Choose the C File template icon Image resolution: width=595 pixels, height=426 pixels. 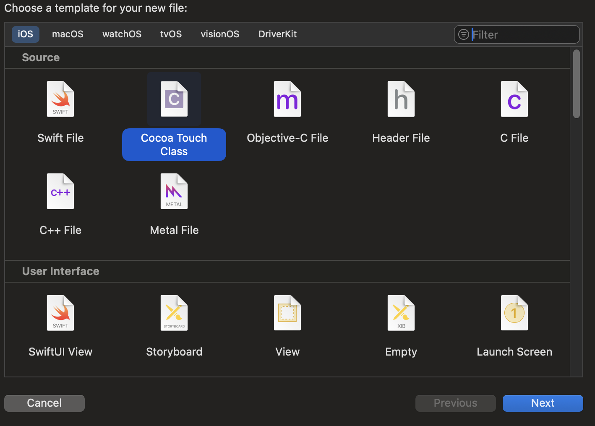(514, 99)
